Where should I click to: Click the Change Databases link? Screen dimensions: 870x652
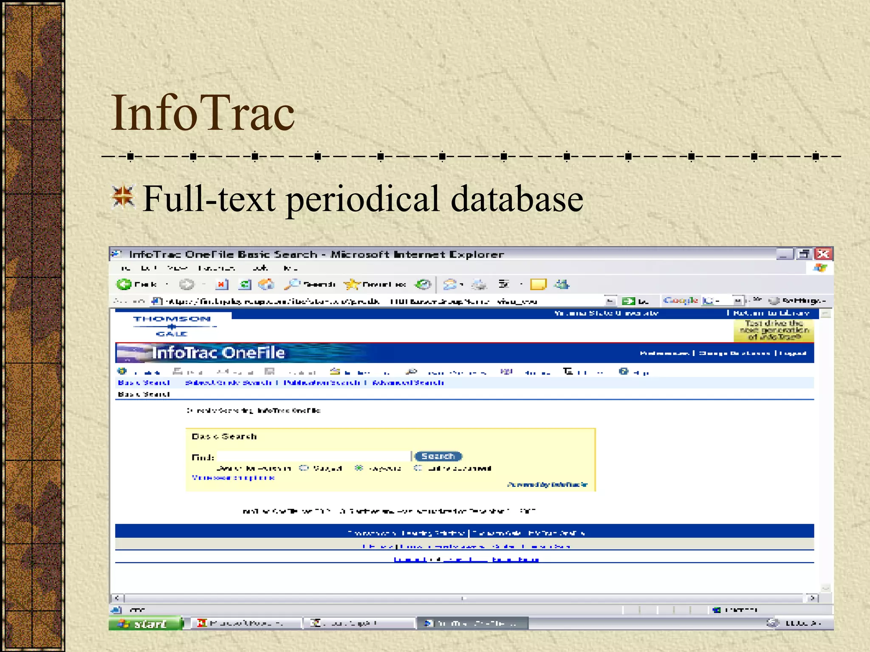tap(734, 353)
